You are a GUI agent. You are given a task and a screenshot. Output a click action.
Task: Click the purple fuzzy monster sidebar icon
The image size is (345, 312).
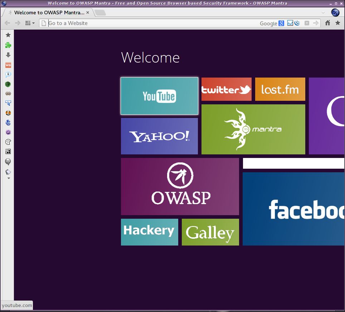tap(8, 132)
